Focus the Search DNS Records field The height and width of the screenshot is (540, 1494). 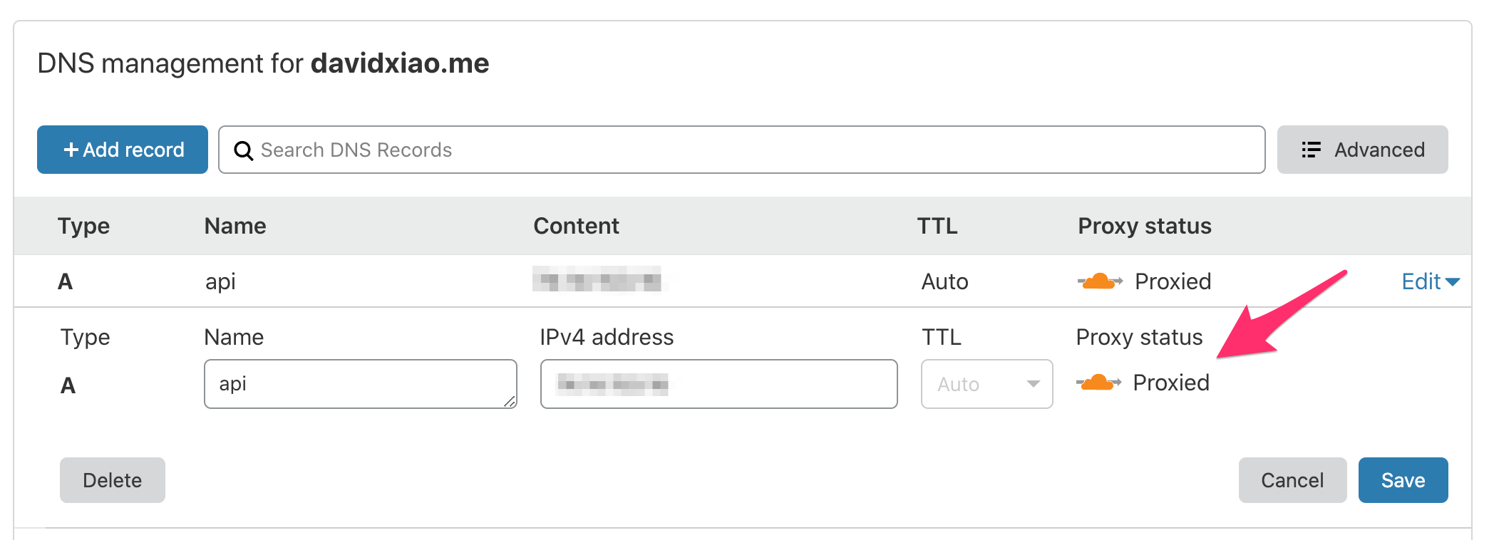741,150
